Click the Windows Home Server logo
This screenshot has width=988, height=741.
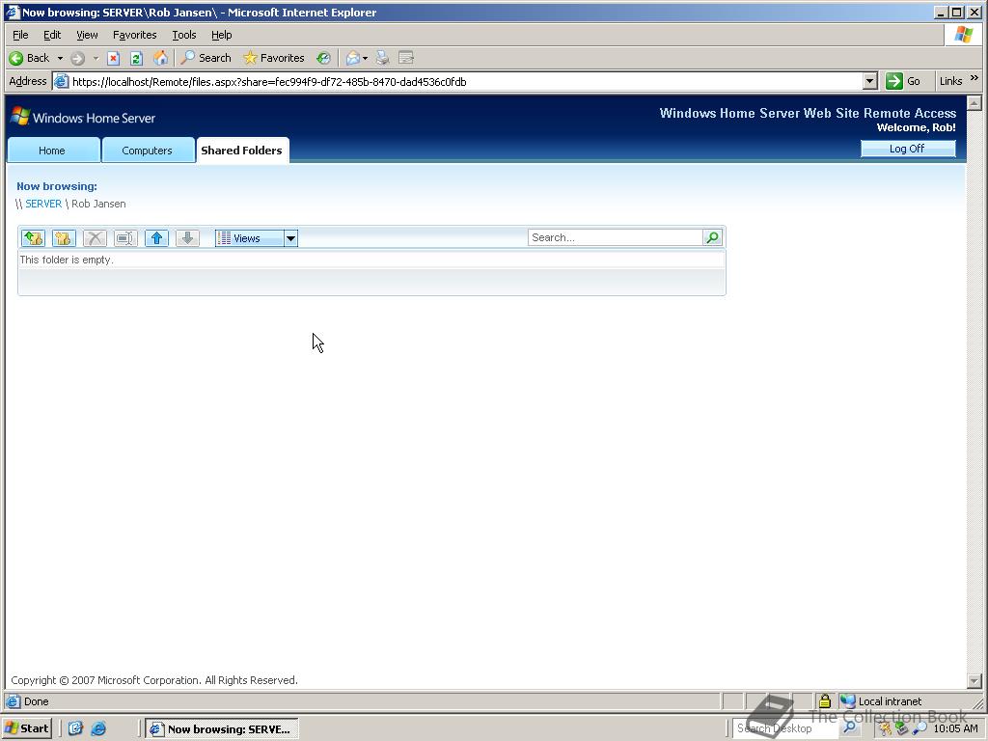tap(83, 117)
